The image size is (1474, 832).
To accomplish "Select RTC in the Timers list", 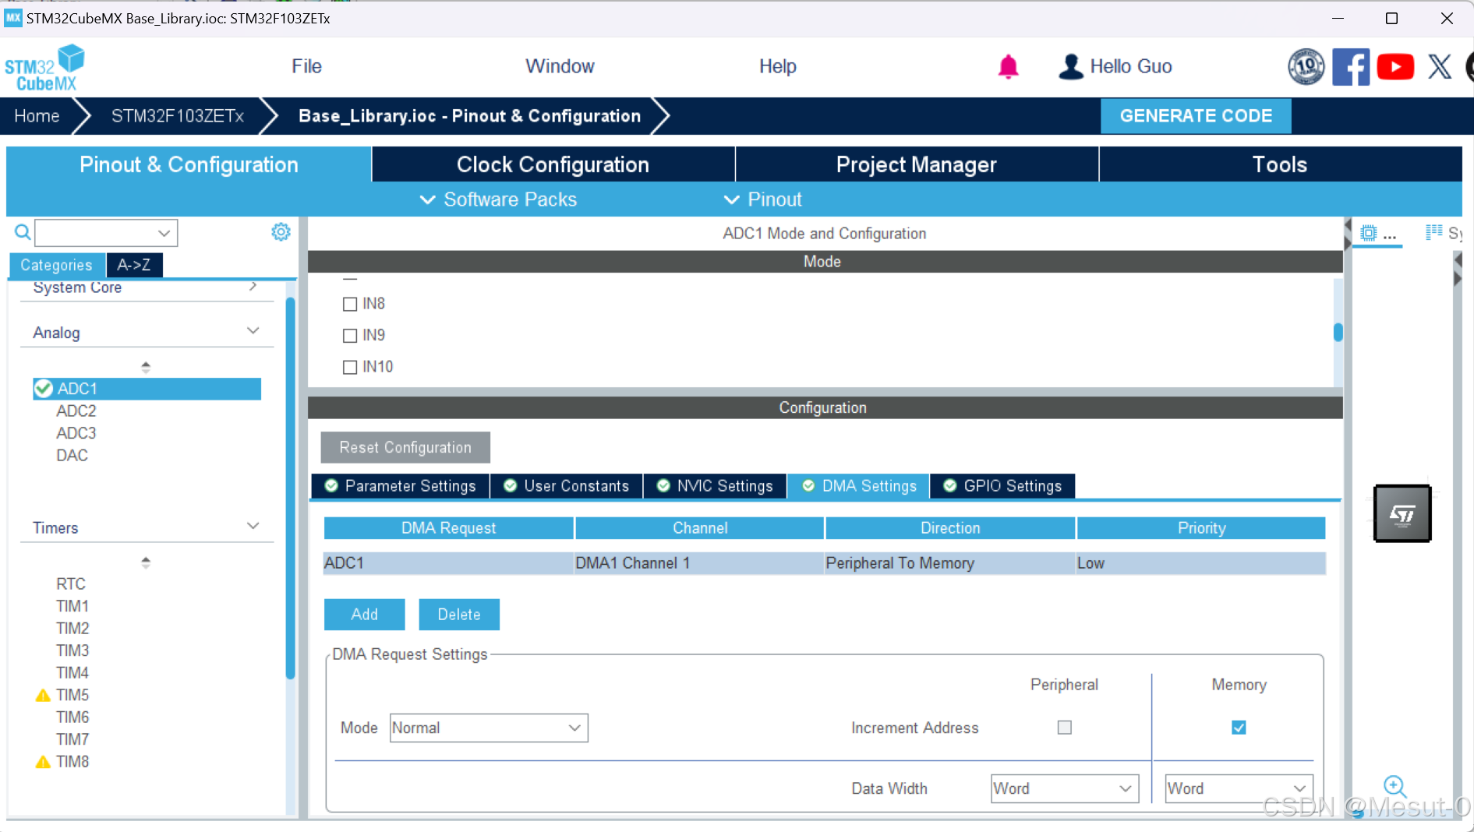I will tap(71, 584).
